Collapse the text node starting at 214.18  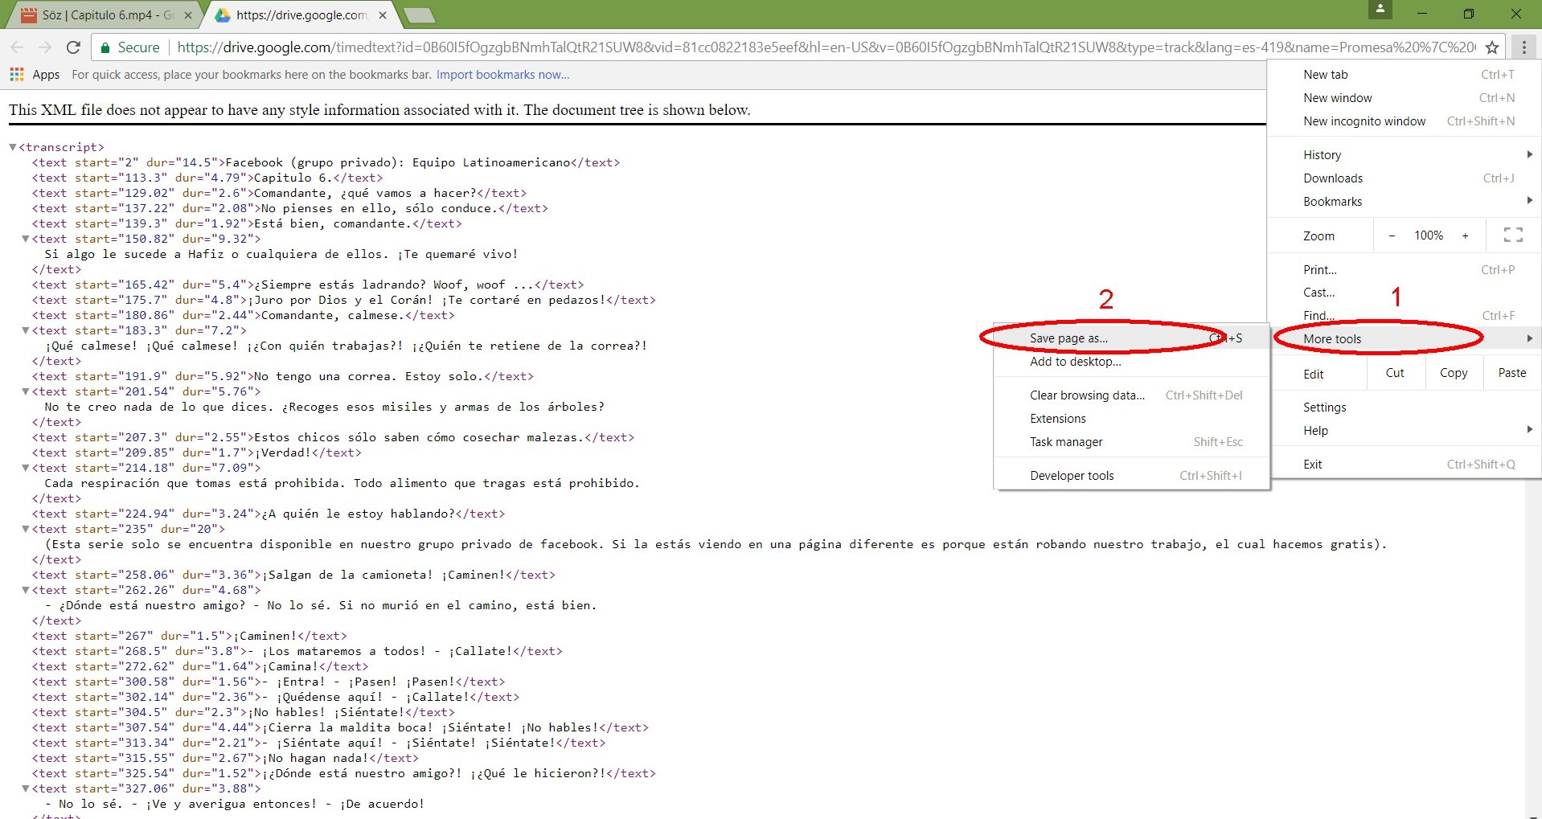point(26,468)
